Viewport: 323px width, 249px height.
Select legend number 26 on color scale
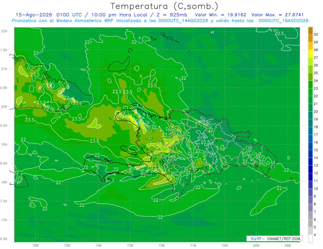click(x=316, y=65)
